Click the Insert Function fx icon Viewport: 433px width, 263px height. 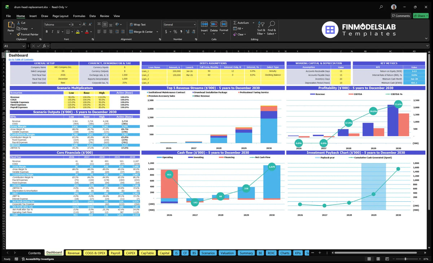44,46
